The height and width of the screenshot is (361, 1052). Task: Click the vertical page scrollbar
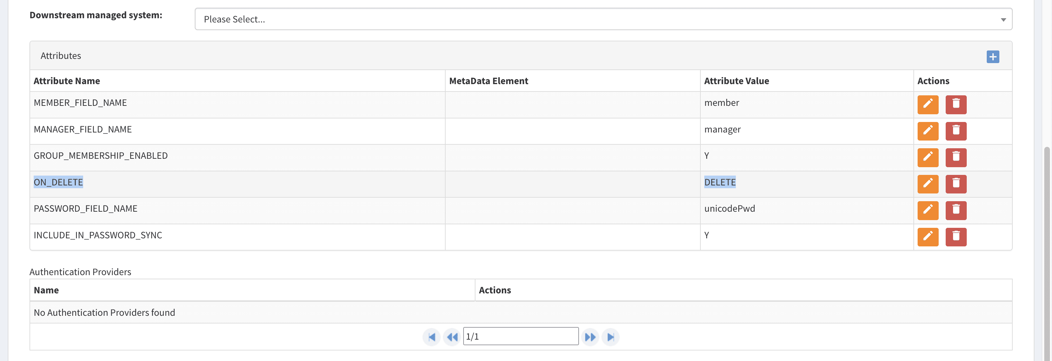pyautogui.click(x=1047, y=245)
